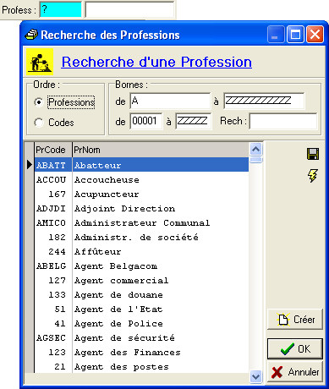Click the PrCode column header
The image size is (329, 389).
tap(53, 150)
